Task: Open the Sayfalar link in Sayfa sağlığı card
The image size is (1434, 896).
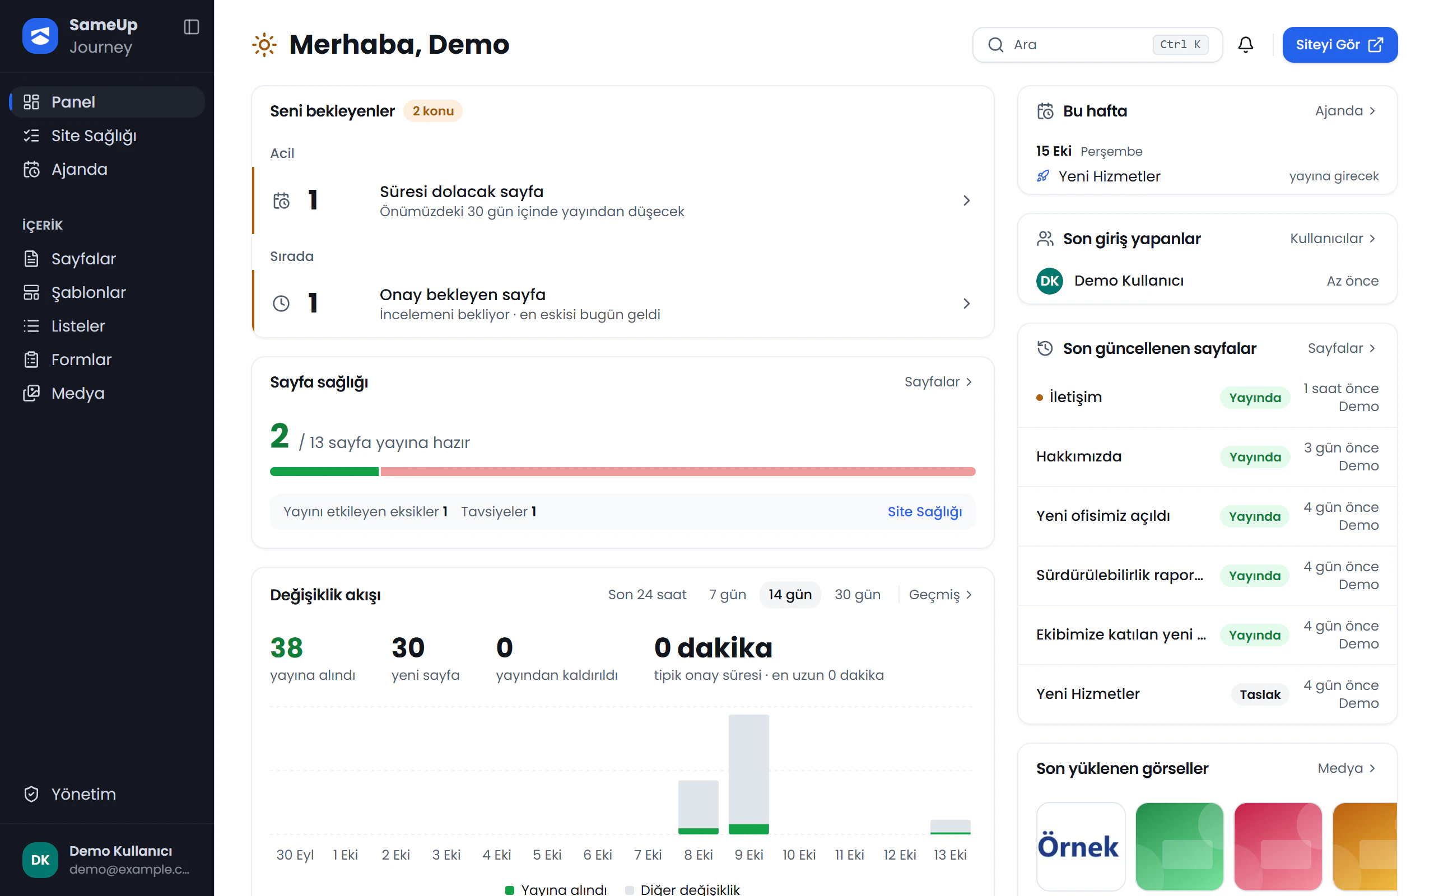Action: click(939, 382)
